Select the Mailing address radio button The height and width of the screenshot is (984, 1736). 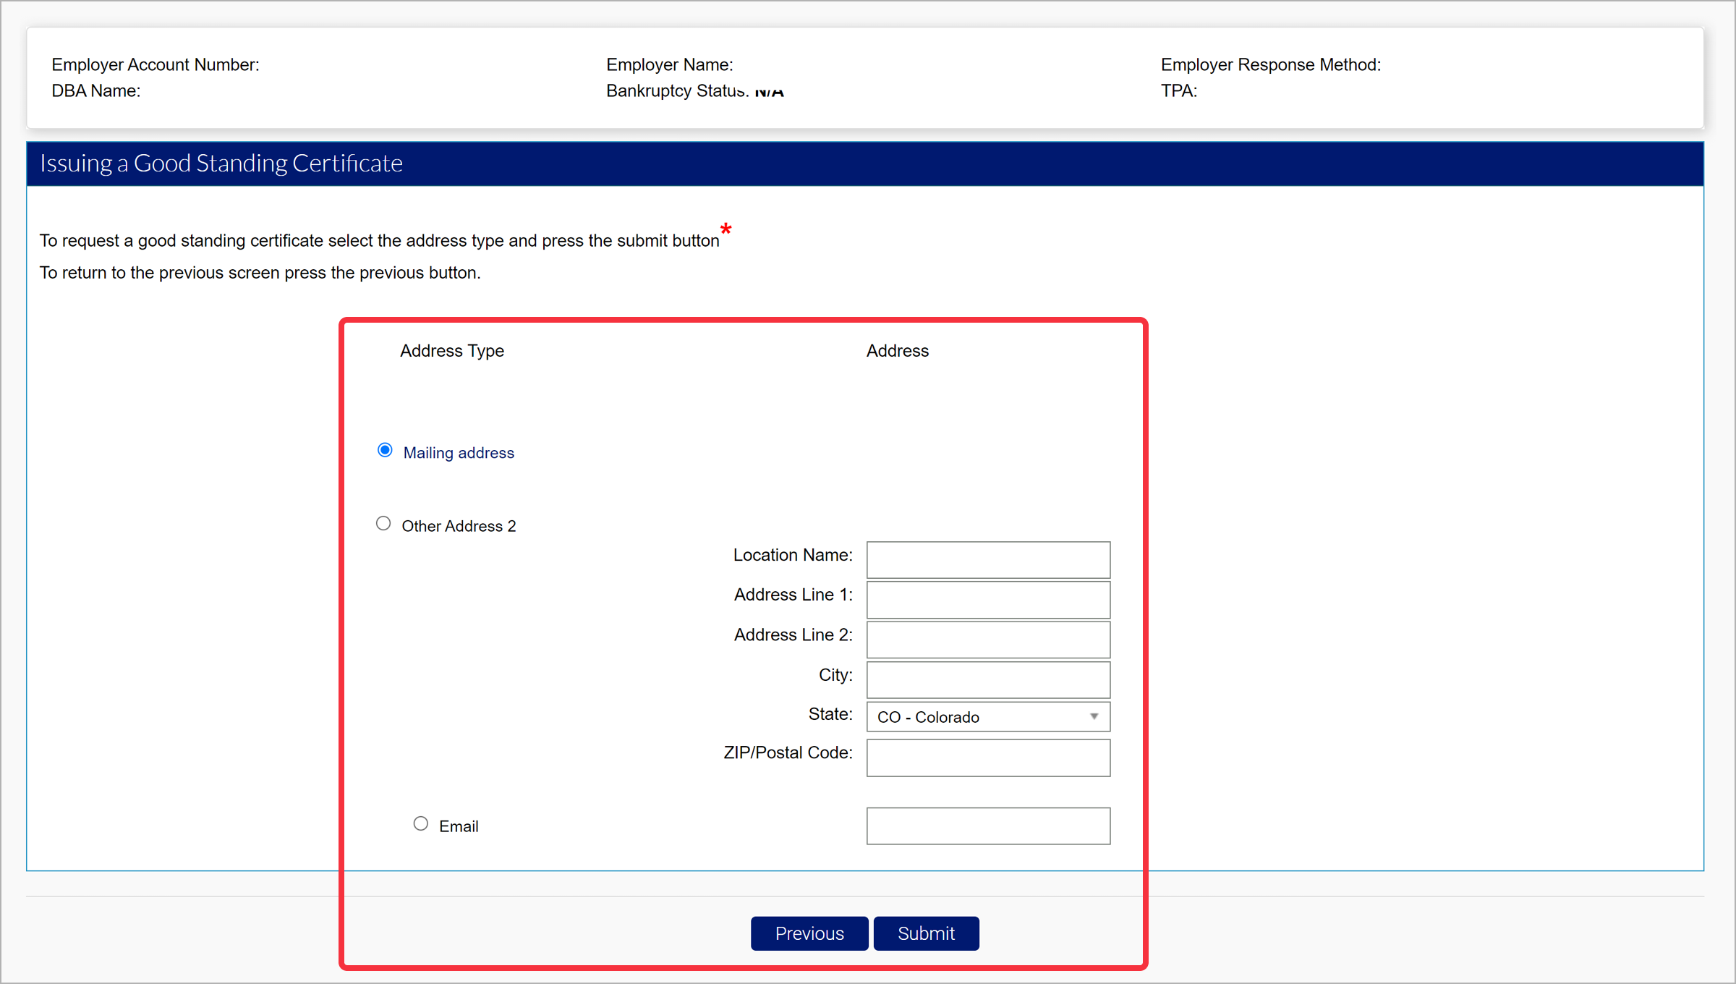pyautogui.click(x=385, y=451)
